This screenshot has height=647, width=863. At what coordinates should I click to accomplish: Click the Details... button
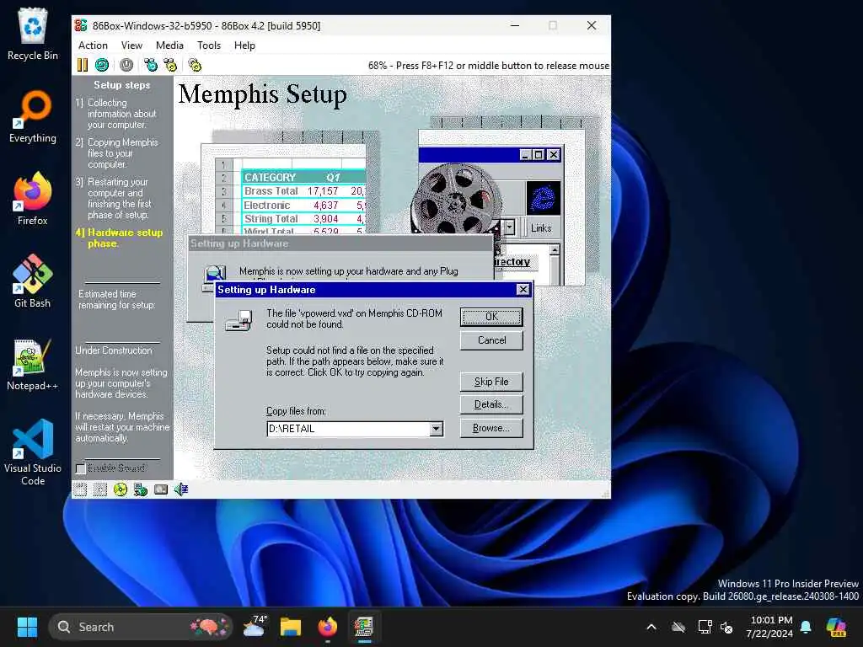[491, 404]
